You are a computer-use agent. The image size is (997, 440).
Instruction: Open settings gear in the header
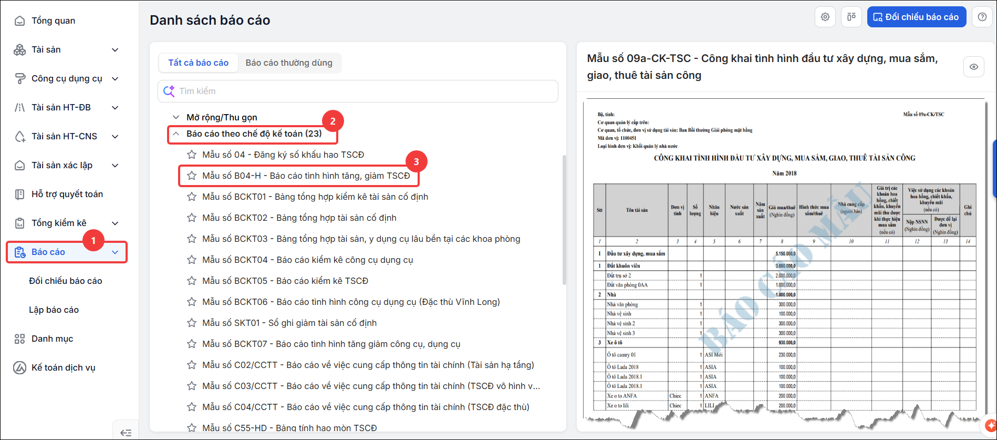click(x=825, y=17)
